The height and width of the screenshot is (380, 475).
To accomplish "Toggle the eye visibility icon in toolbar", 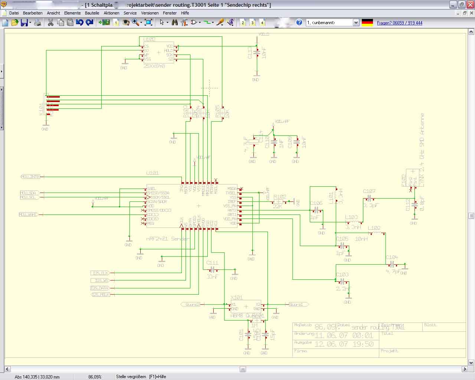I will point(126,23).
